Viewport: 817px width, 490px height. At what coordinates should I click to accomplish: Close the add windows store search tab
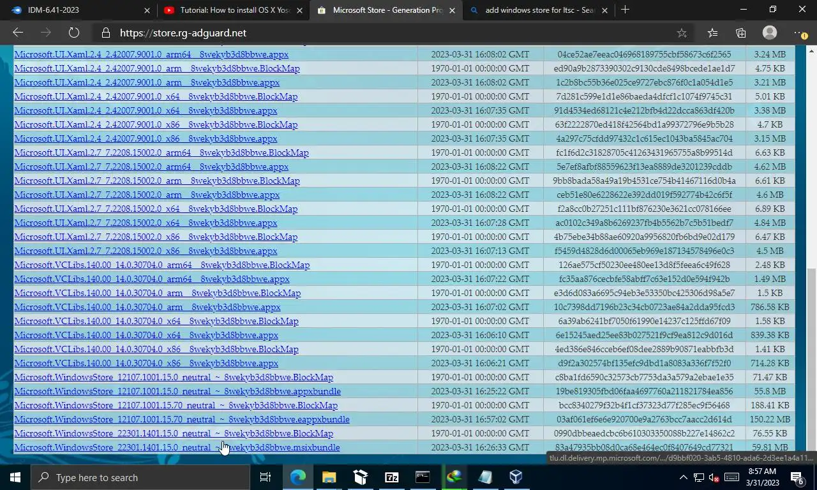[605, 10]
